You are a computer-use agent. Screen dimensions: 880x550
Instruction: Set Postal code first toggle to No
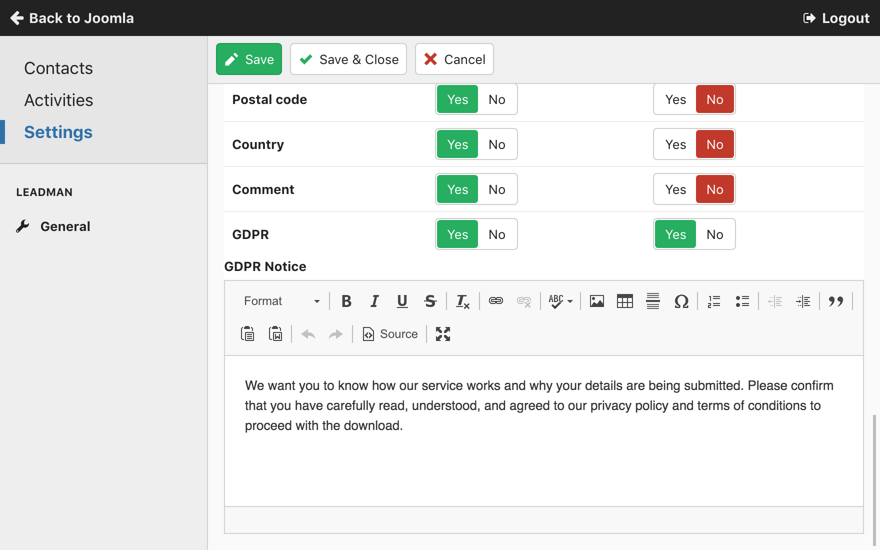coord(496,99)
